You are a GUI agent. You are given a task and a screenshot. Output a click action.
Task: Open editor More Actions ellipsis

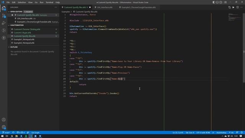point(242,7)
